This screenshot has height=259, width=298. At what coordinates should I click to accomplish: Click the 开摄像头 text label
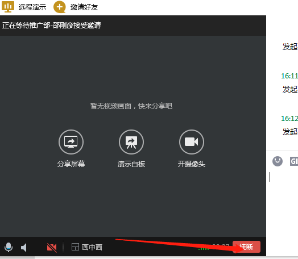click(192, 164)
